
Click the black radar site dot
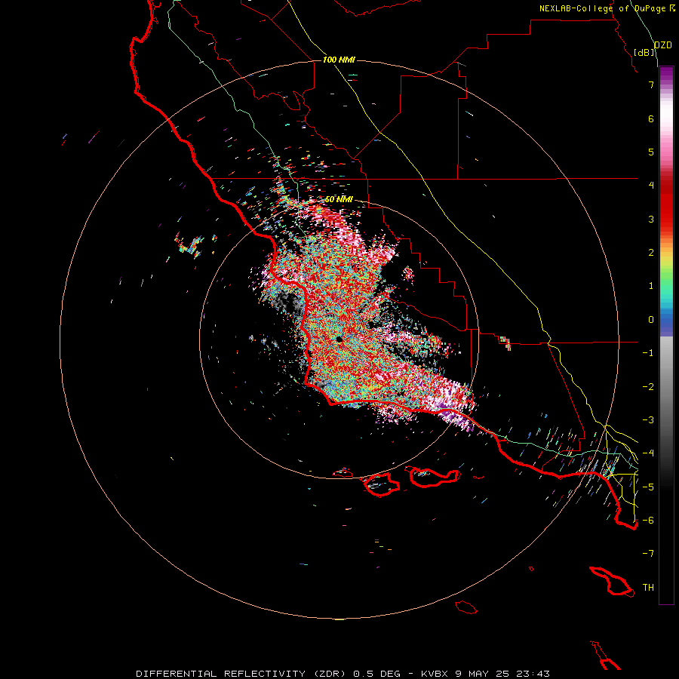tap(339, 339)
